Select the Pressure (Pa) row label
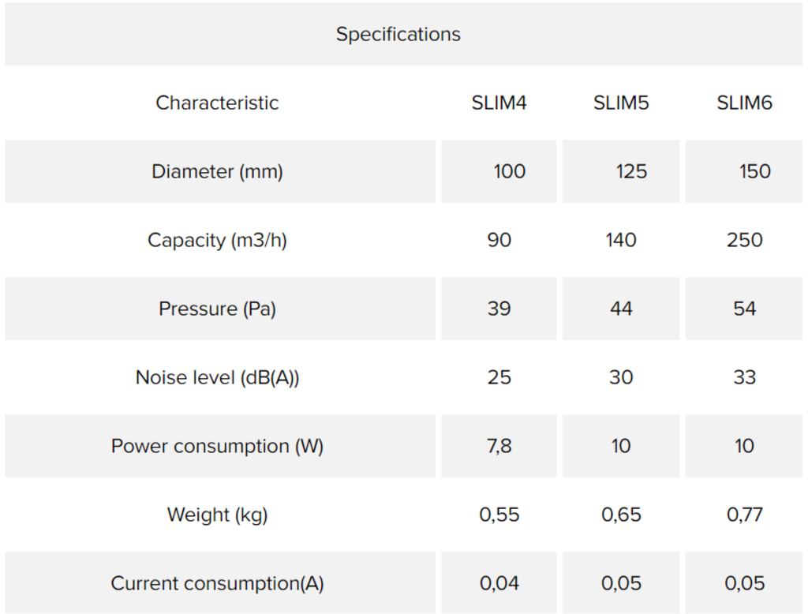This screenshot has width=808, height=614. [x=217, y=309]
